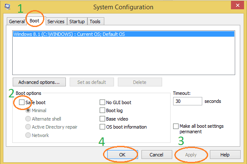Enable the Safe boot checkbox

point(22,102)
